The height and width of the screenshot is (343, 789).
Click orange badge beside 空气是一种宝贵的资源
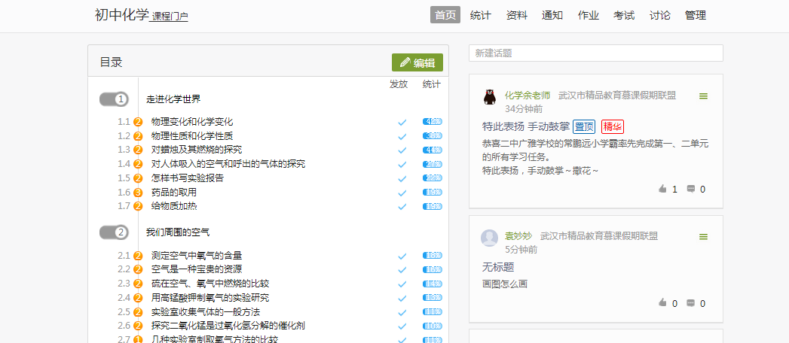coord(139,269)
